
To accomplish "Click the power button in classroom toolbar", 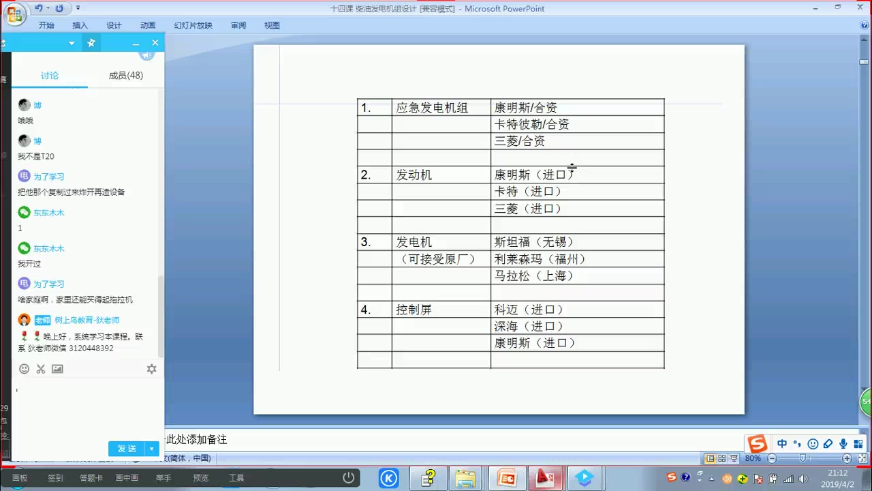I will tap(348, 478).
